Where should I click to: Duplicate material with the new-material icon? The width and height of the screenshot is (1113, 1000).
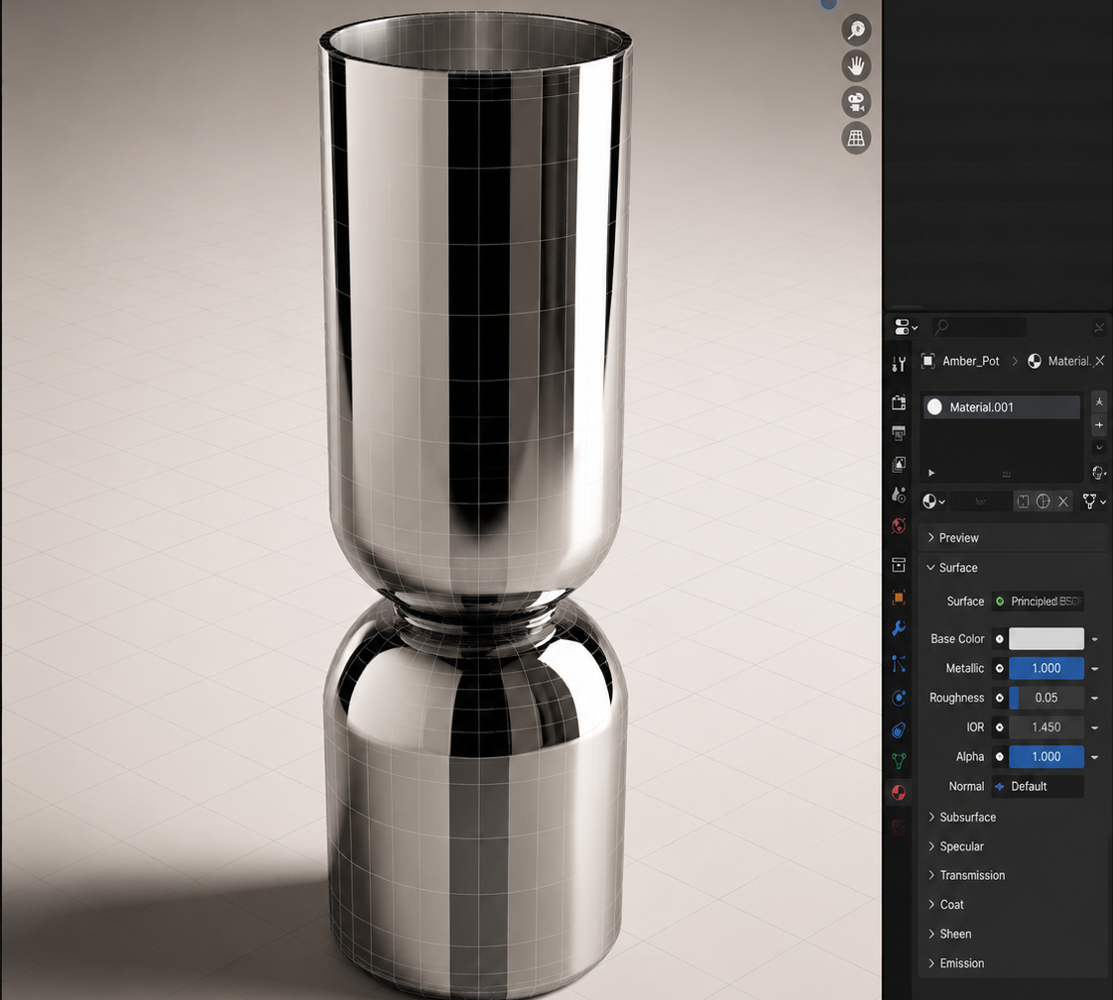1043,501
